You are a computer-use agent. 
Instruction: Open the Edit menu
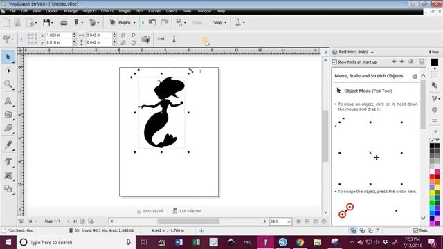coord(24,11)
